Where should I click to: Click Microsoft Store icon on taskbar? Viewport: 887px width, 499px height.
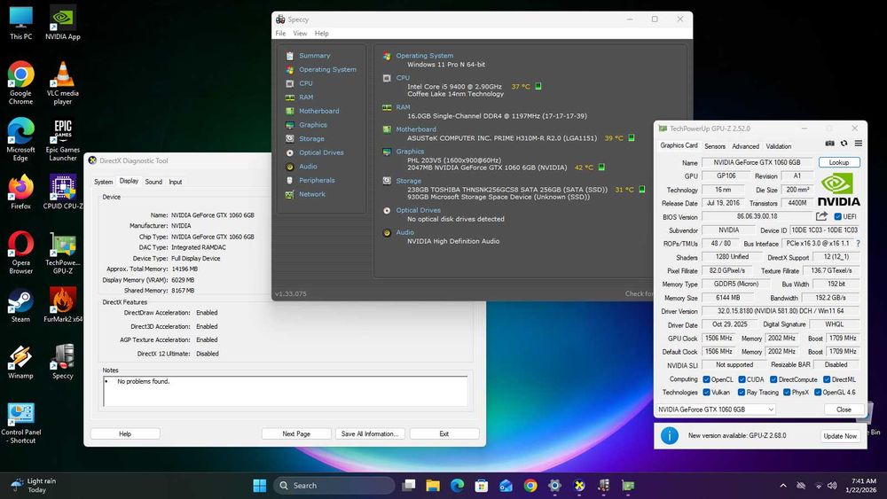point(482,486)
